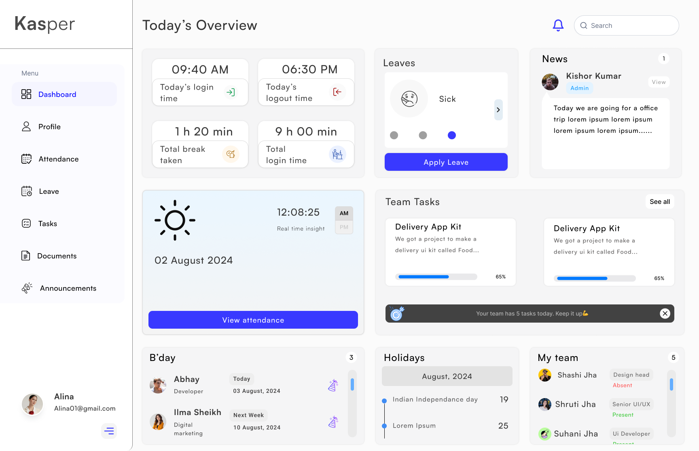The image size is (699, 451).
Task: Select the active blue carousel dot in Leaves
Action: click(452, 135)
